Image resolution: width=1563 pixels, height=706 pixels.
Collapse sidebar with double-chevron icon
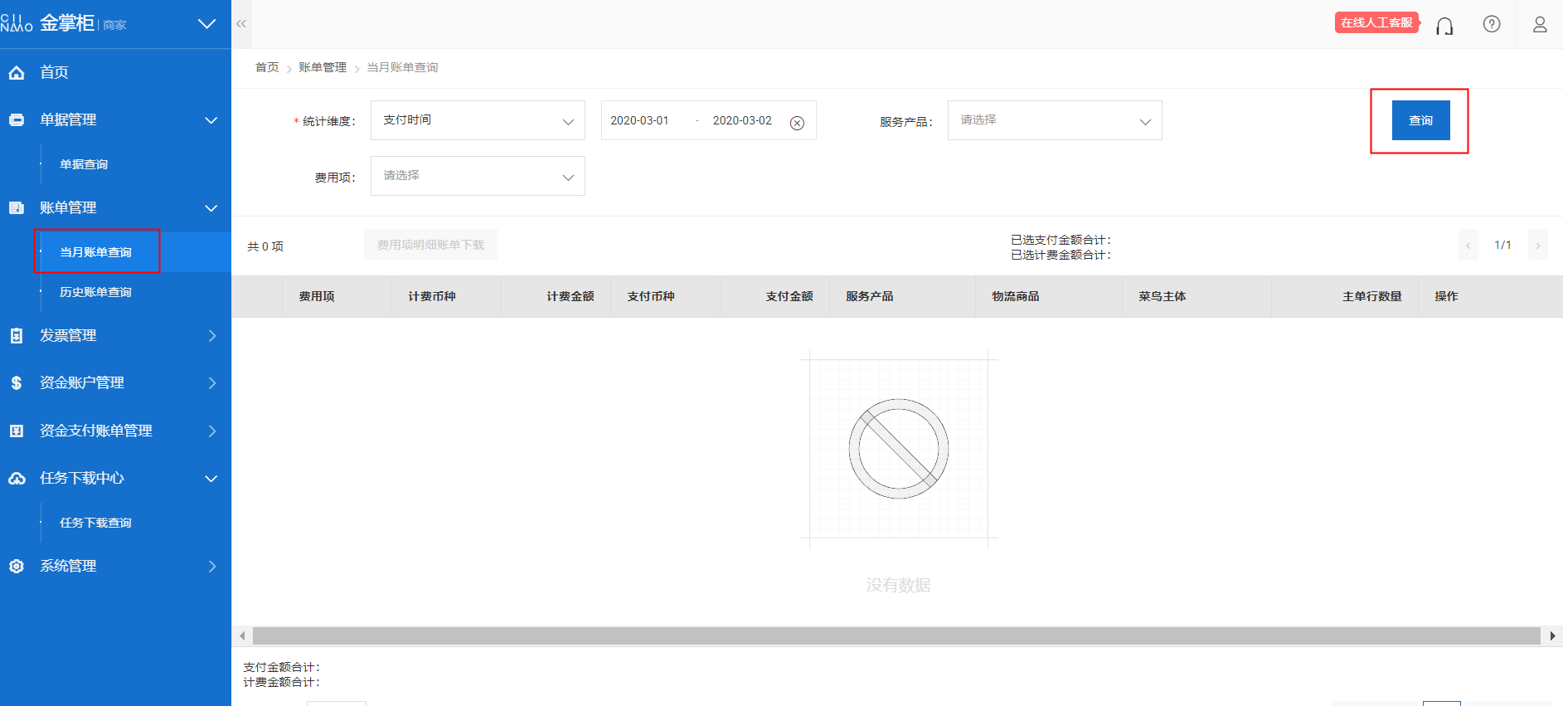[241, 24]
